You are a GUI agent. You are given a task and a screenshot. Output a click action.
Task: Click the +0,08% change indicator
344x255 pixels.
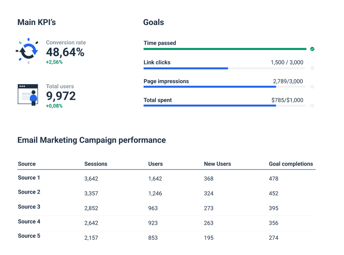pyautogui.click(x=54, y=106)
